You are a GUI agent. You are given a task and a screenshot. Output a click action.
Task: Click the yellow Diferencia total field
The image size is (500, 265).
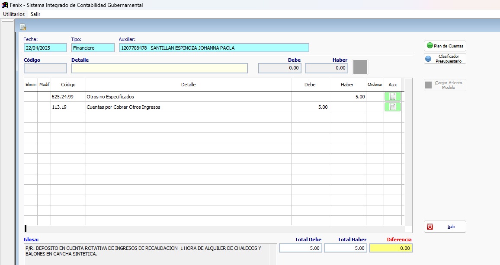point(391,248)
